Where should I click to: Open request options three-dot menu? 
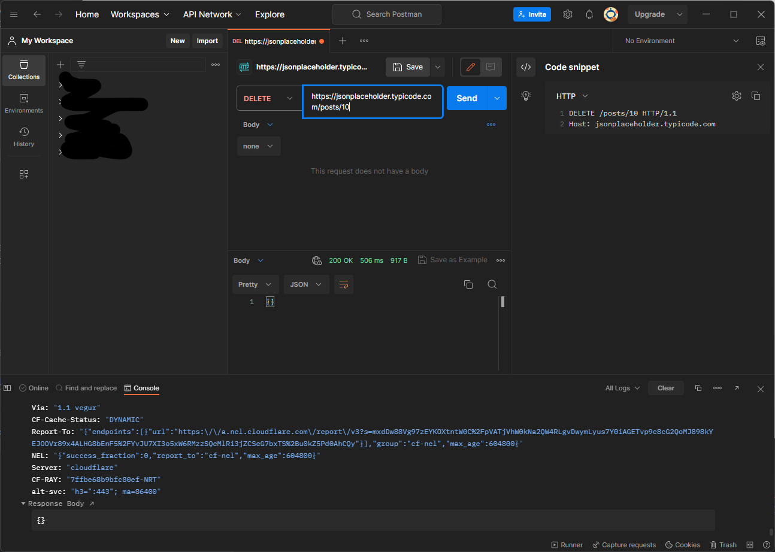(x=491, y=125)
